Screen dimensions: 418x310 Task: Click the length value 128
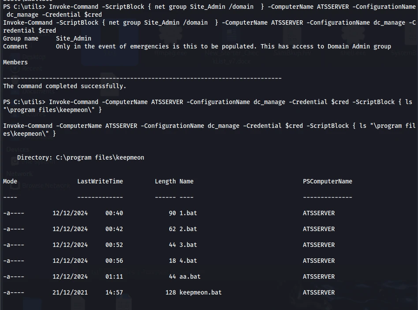pyautogui.click(x=171, y=293)
